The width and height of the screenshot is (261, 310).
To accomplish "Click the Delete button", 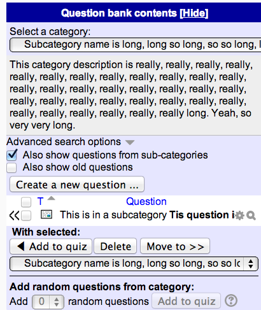I will coord(115,246).
